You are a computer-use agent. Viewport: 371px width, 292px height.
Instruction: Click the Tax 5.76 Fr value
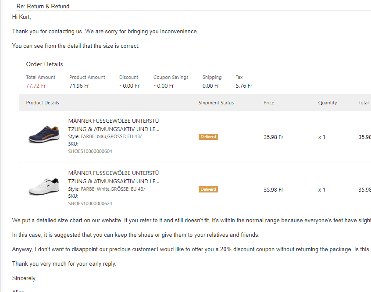pyautogui.click(x=244, y=85)
